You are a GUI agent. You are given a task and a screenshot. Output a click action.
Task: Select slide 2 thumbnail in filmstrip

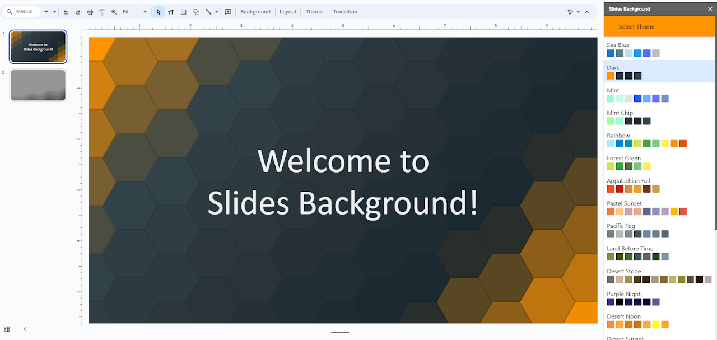(38, 85)
